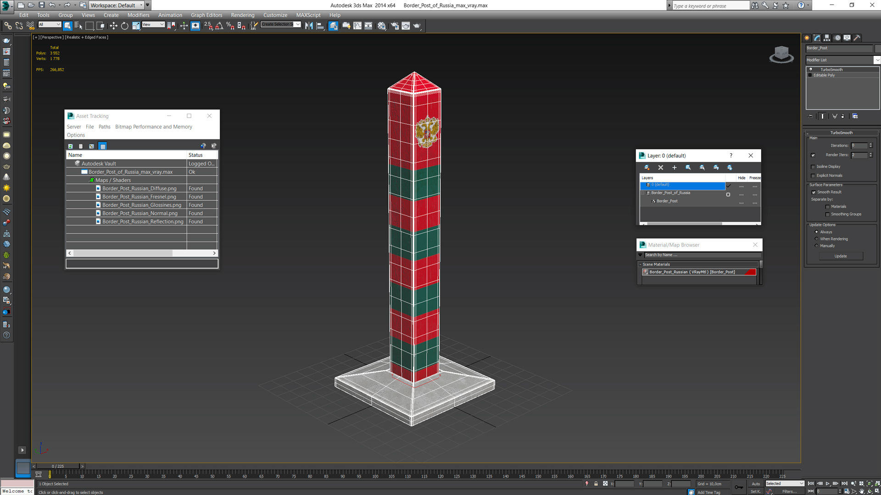Open Material Browser options arrow
The image size is (881, 495).
pos(641,255)
